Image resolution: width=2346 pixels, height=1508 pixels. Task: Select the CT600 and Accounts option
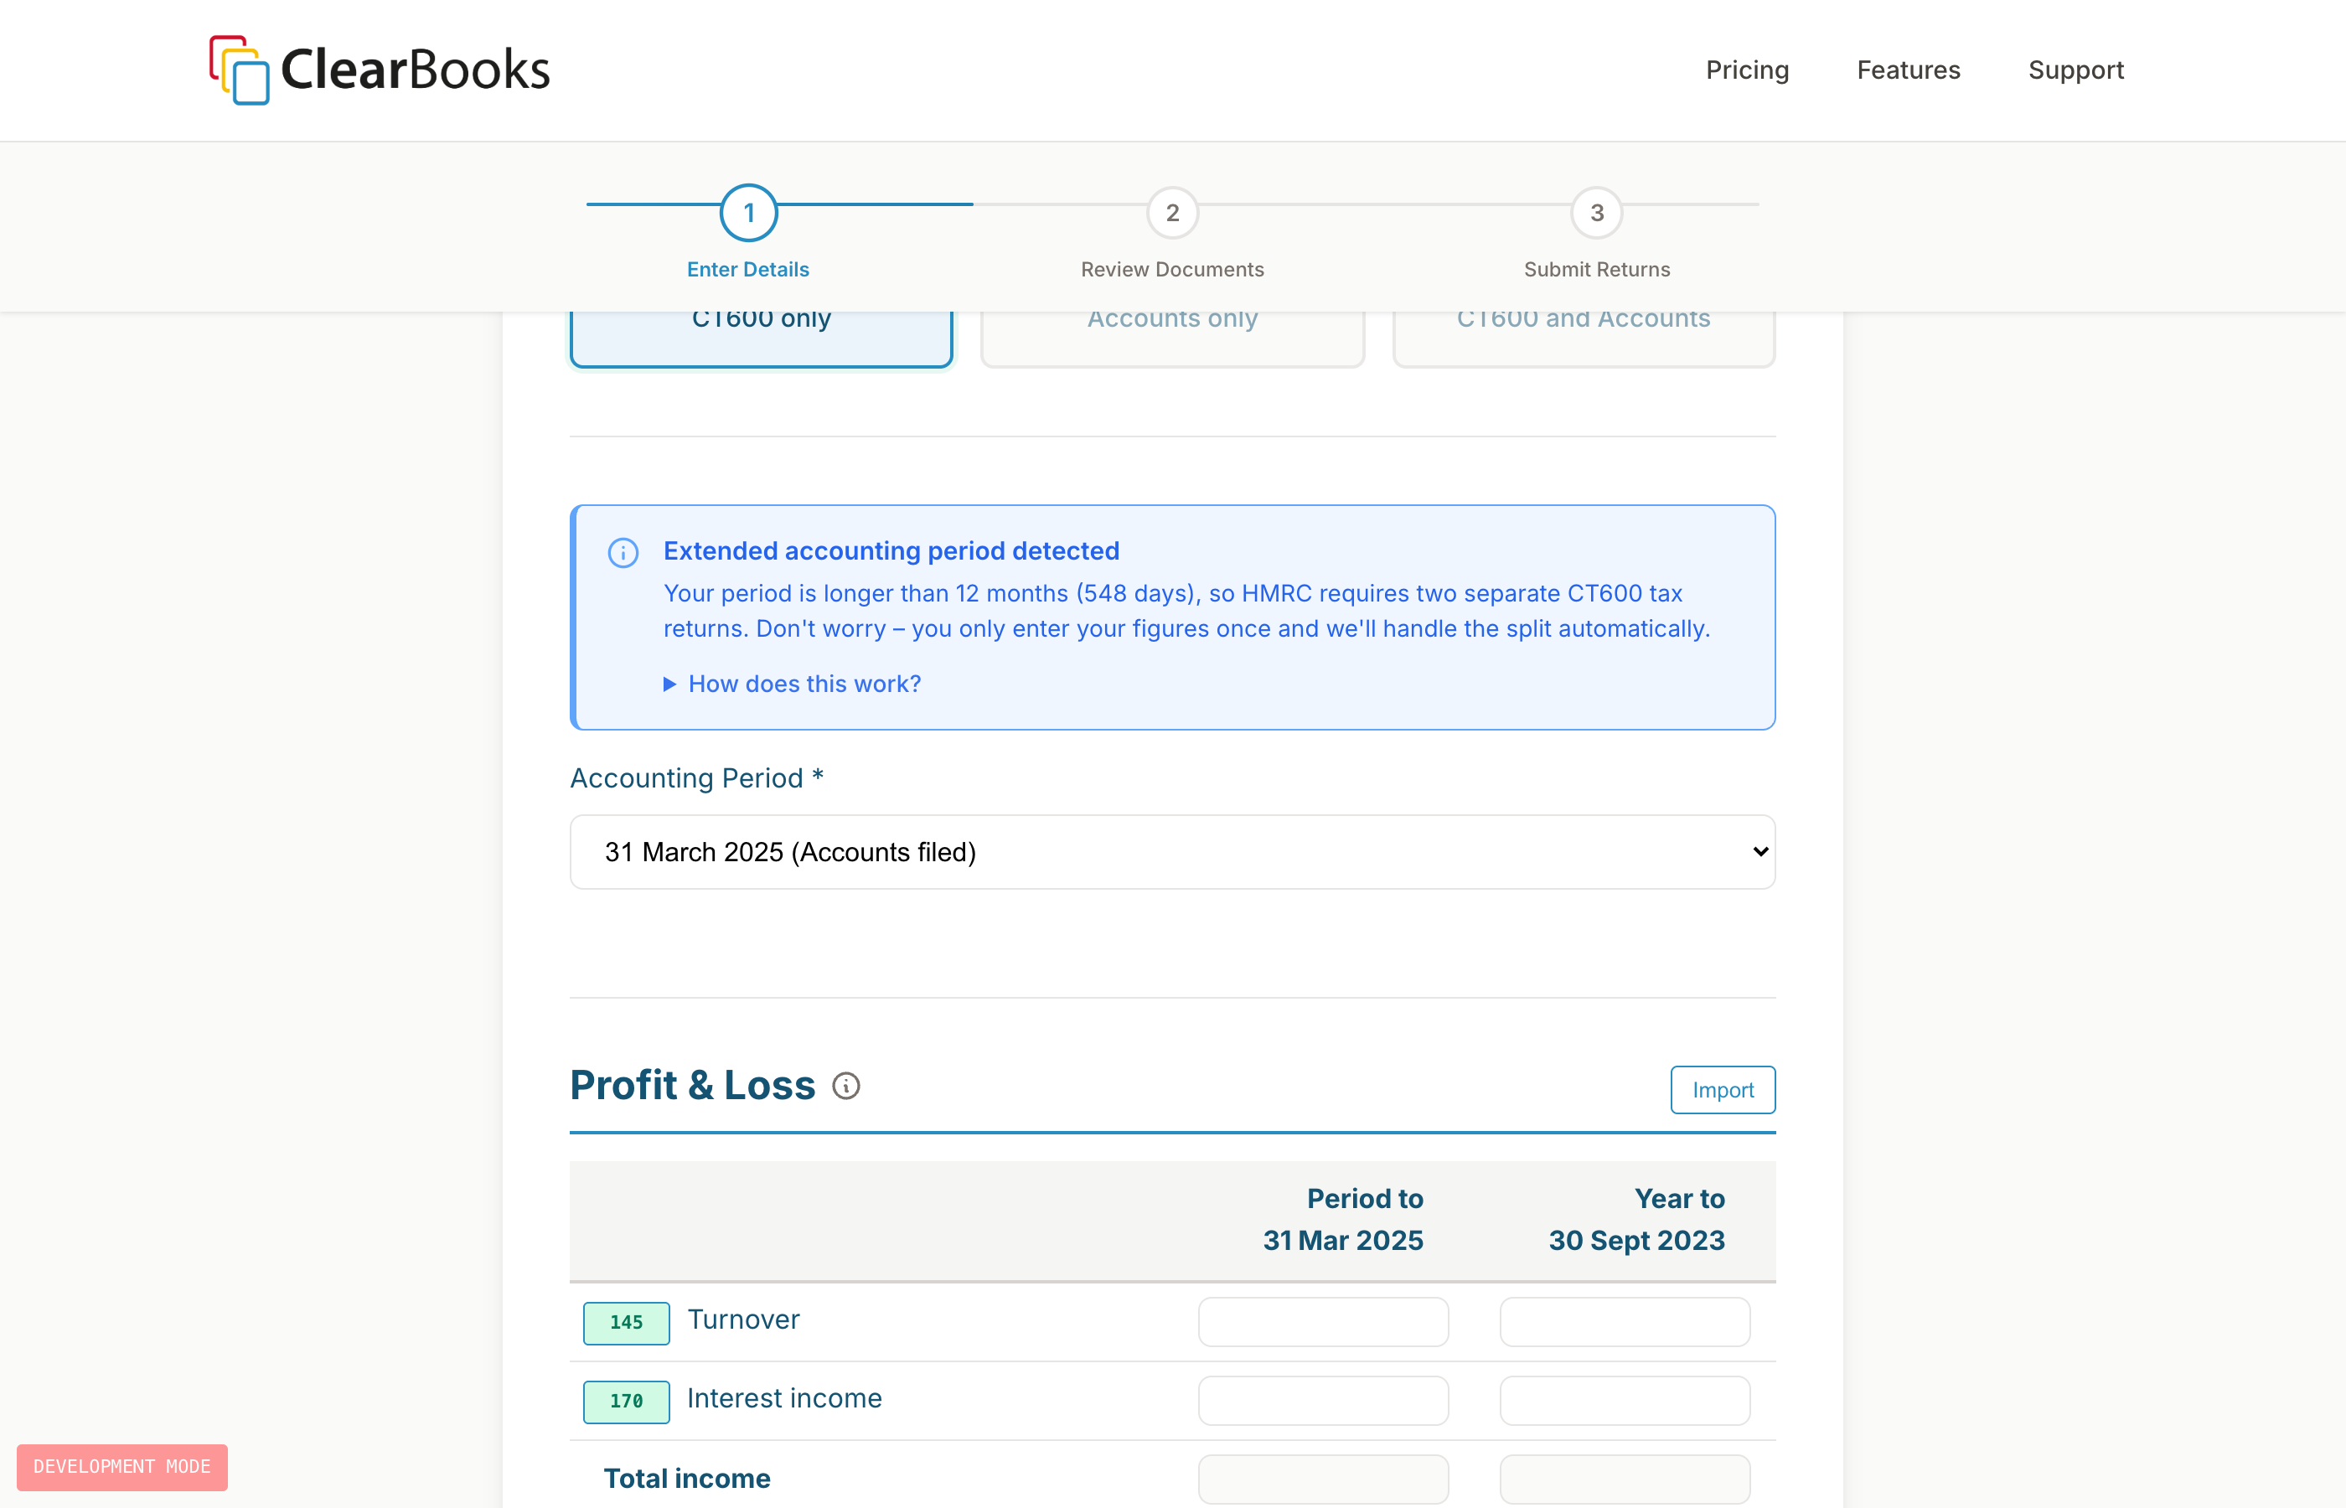coord(1584,336)
